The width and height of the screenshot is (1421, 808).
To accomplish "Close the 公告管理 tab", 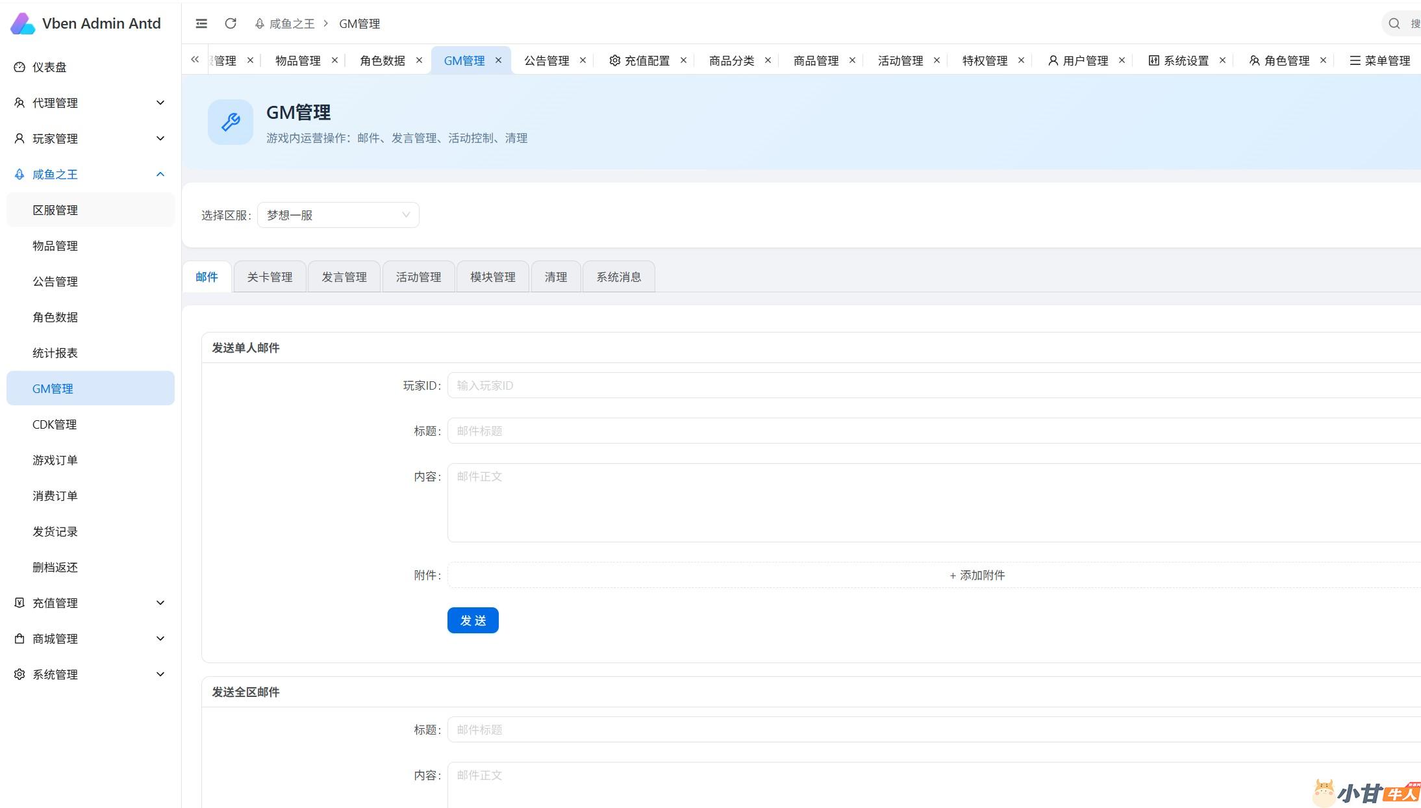I will click(x=583, y=60).
